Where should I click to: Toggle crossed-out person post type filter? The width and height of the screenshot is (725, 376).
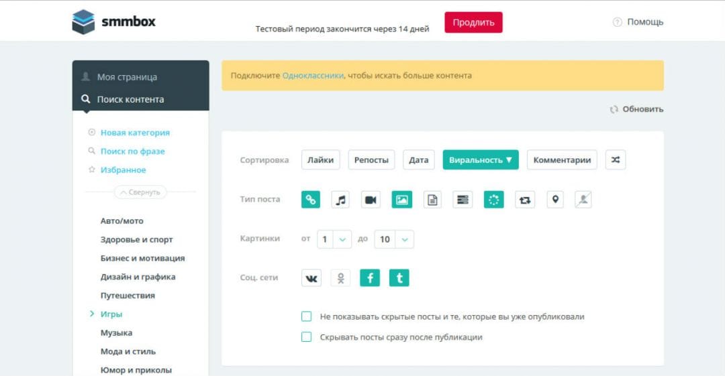(583, 200)
